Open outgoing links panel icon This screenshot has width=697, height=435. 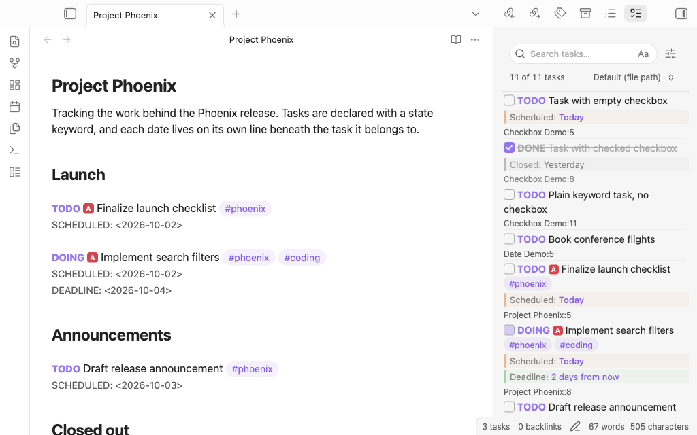point(535,14)
